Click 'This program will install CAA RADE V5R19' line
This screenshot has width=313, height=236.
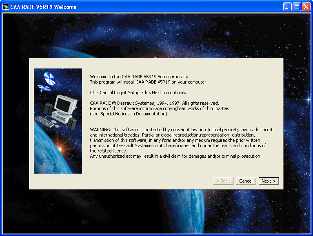tap(149, 82)
